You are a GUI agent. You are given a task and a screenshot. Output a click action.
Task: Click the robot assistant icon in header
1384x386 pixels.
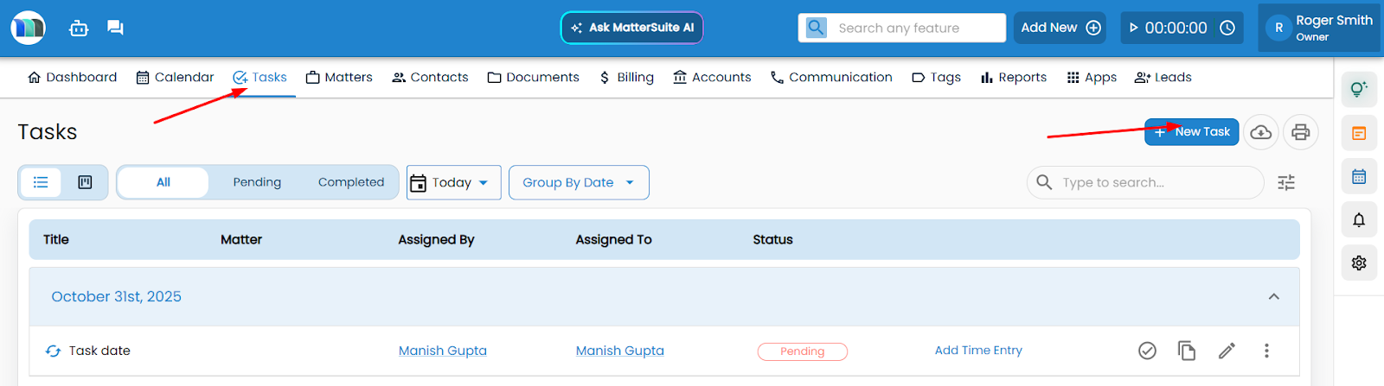coord(79,28)
